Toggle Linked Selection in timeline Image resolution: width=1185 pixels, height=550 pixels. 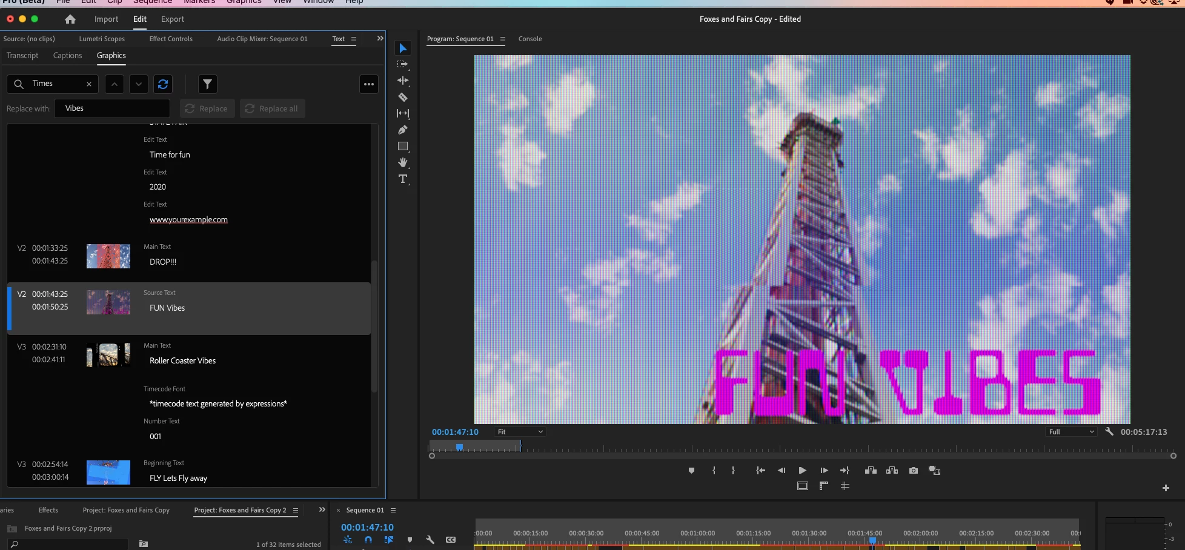[389, 540]
